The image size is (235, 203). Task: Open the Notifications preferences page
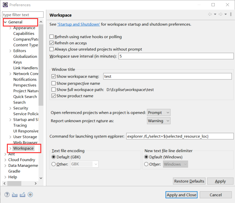25,80
